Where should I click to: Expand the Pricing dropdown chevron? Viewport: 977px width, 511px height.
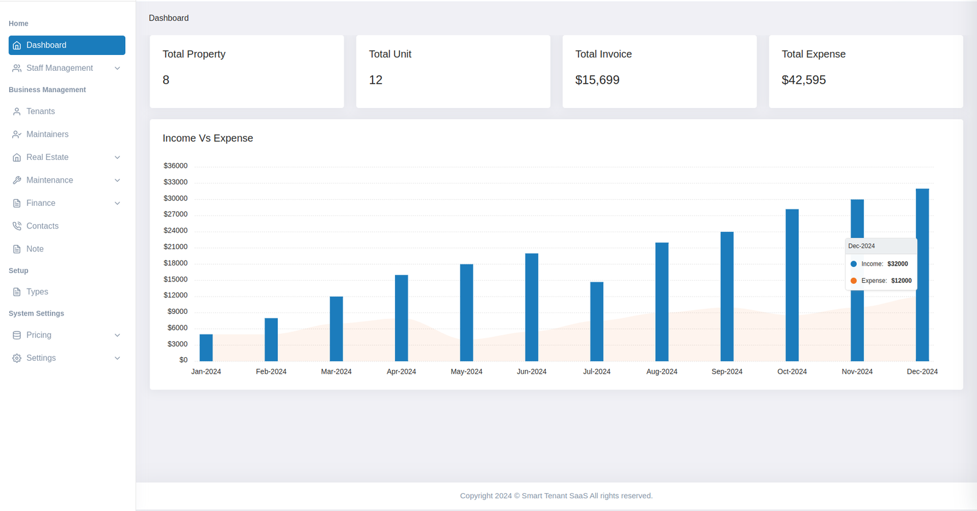point(117,335)
